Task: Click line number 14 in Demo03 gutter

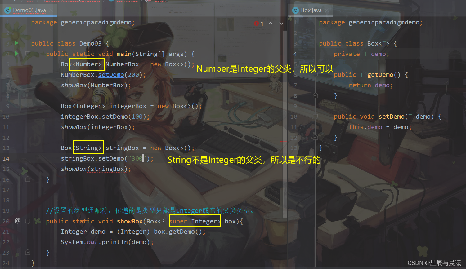Action: 6,158
